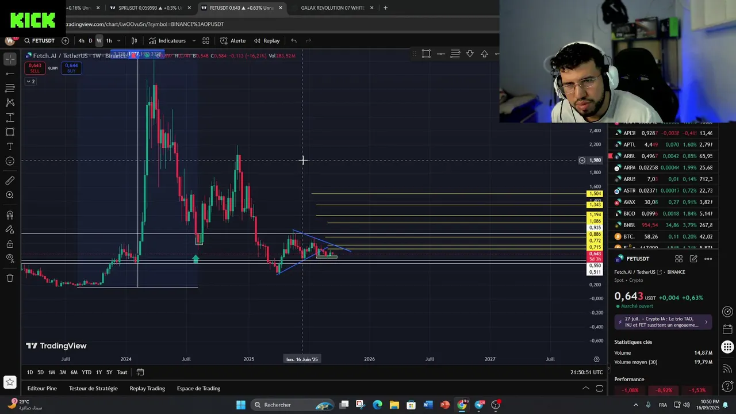Screen dimensions: 736x414
Task: Expand the timeframe interval dropdown
Action: pyautogui.click(x=118, y=41)
